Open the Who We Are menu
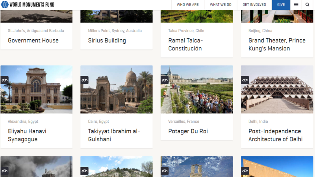The height and width of the screenshot is (177, 315). click(x=187, y=5)
